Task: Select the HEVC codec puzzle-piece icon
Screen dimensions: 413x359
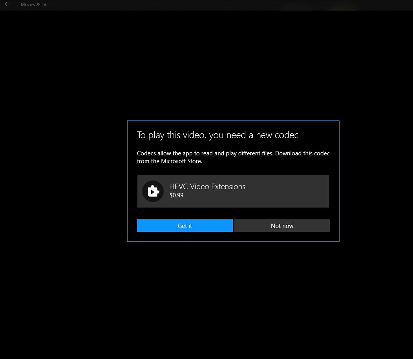Action: 153,191
